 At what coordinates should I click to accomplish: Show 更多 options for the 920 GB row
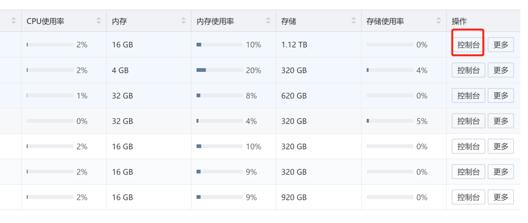coord(501,197)
